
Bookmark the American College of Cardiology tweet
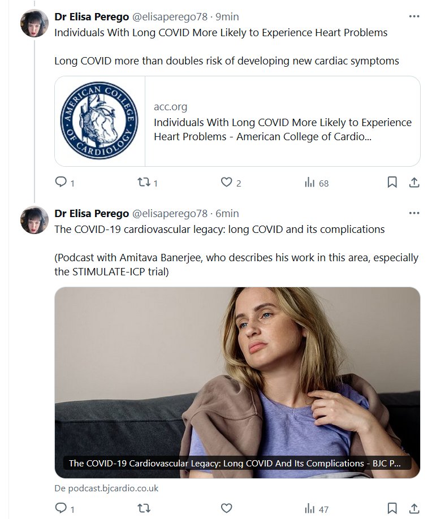[x=392, y=183]
